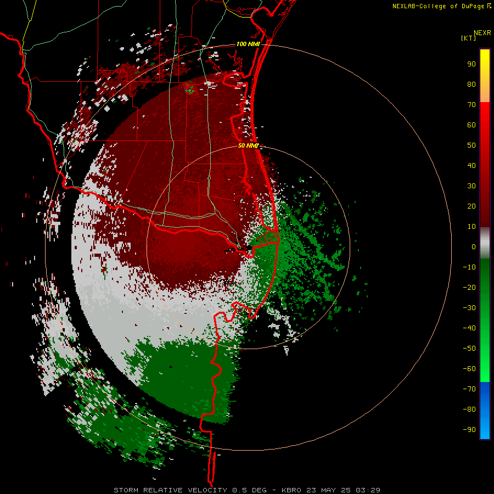494x494 pixels.
Task: Click the 23 MAY 25 date text
Action: pos(328,490)
